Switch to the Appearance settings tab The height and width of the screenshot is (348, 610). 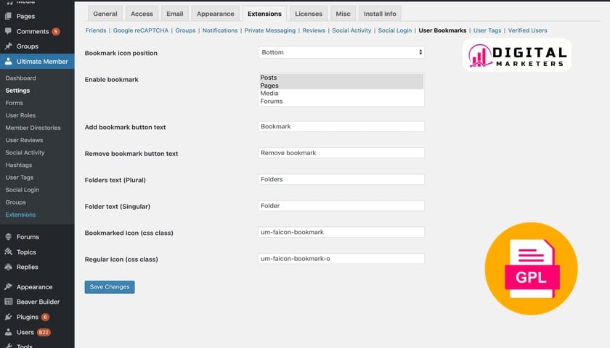[215, 14]
